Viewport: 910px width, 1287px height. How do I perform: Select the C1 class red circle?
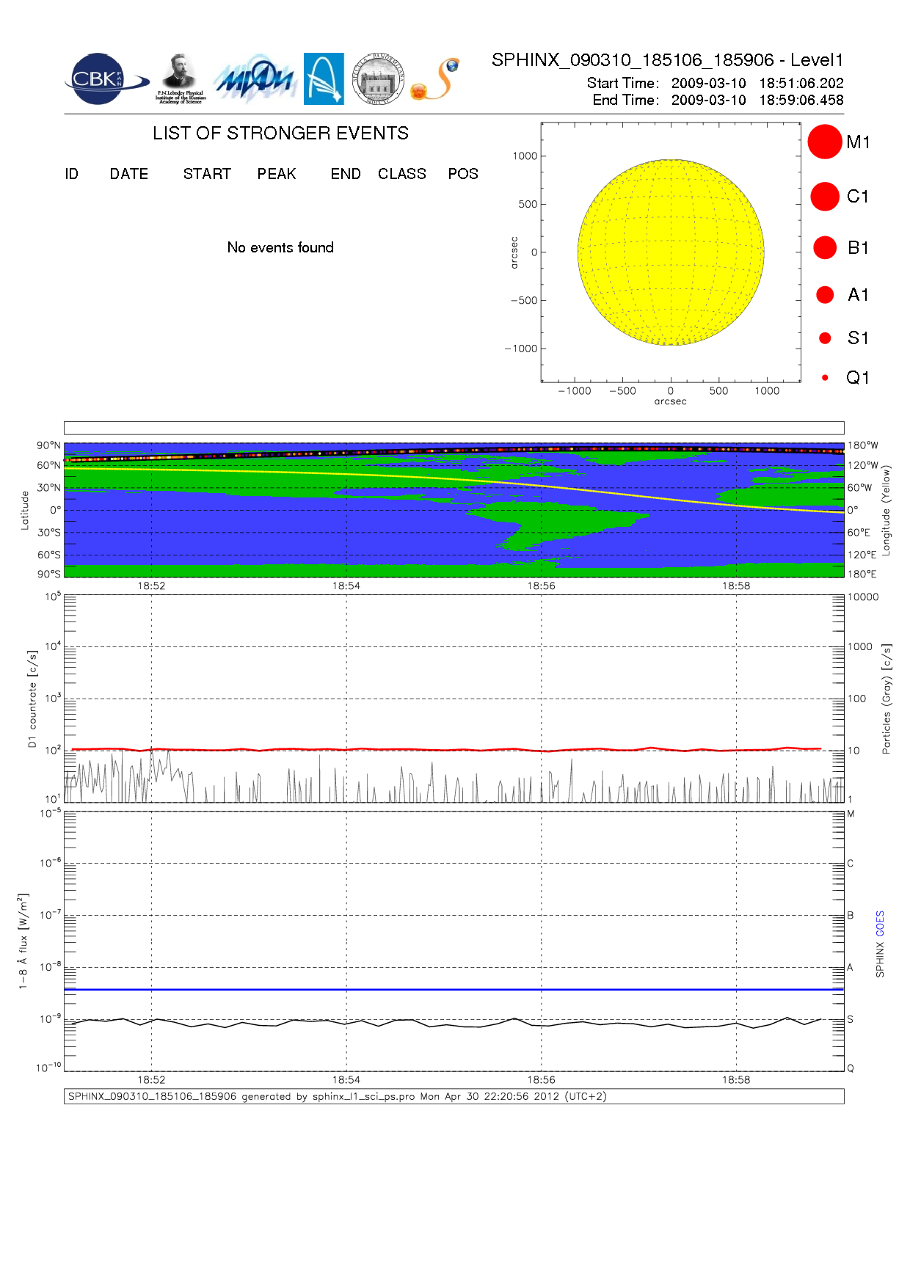(824, 197)
